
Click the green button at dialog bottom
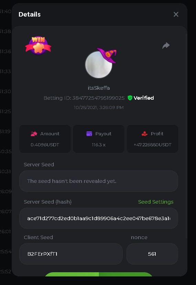[x=99, y=274]
